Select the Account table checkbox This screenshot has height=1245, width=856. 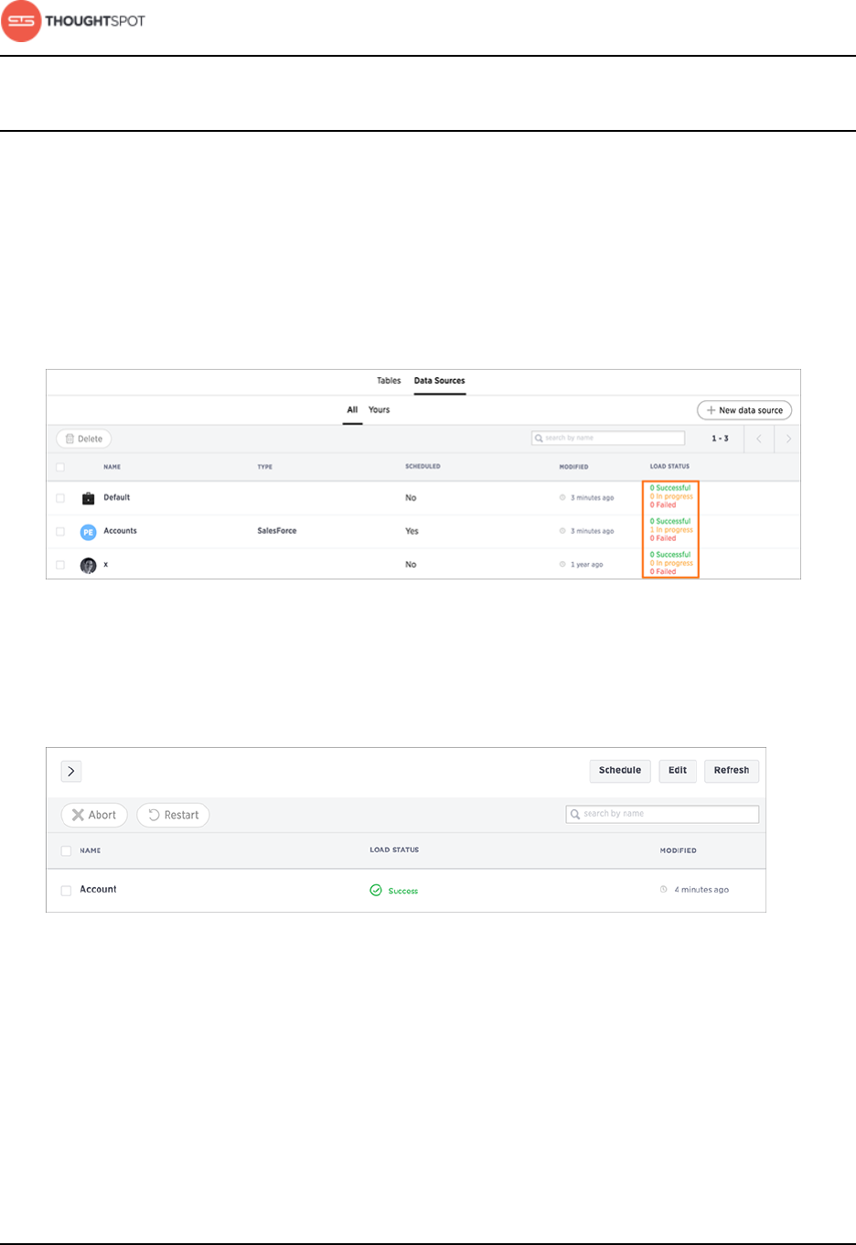tap(66, 890)
